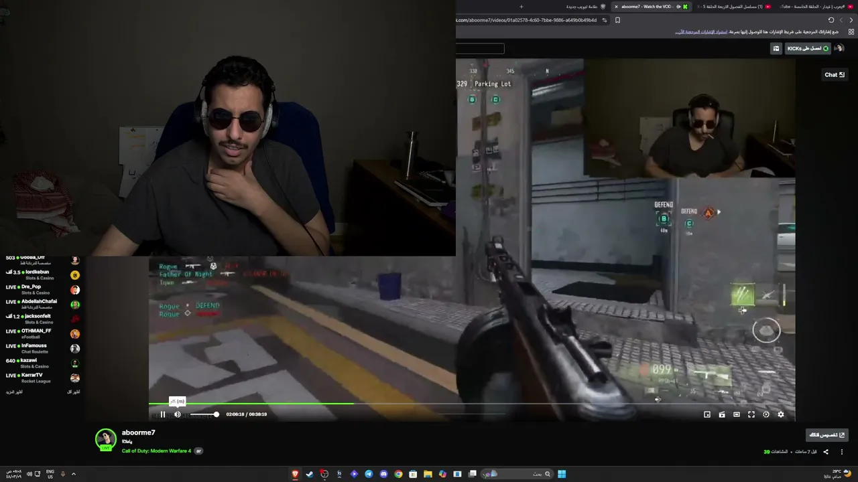Viewport: 858px width, 482px height.
Task: Open the icon button beside KICKs
Action: pos(776,48)
